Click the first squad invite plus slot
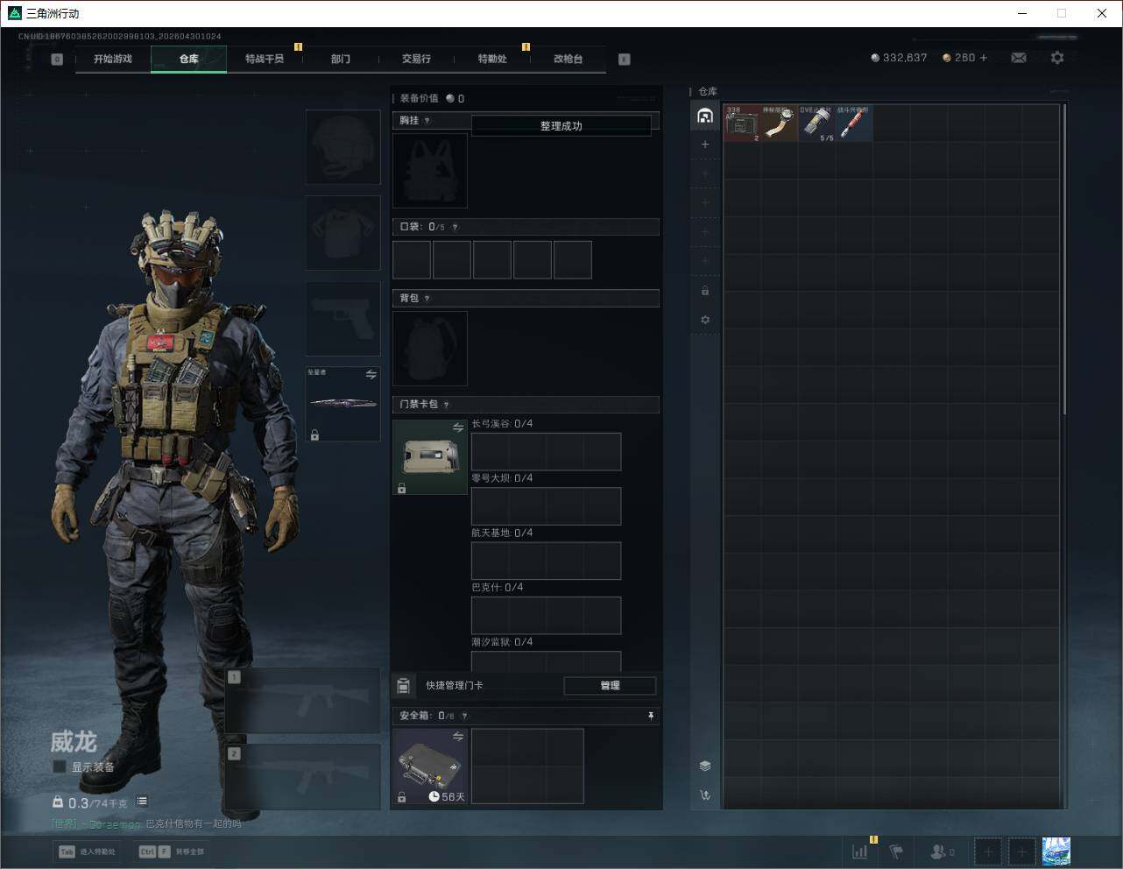Viewport: 1123px width, 869px height. click(988, 851)
